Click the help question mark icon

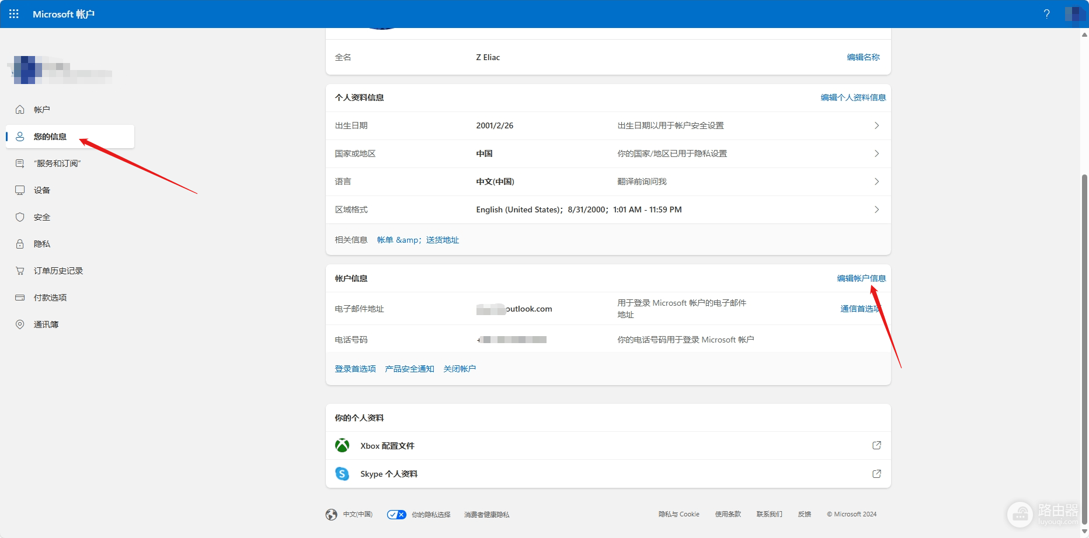(1046, 14)
